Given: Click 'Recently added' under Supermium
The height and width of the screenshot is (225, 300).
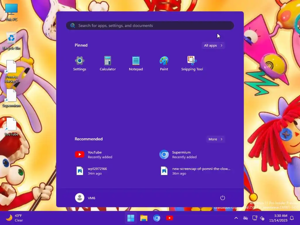Looking at the screenshot, I should pyautogui.click(x=184, y=157).
